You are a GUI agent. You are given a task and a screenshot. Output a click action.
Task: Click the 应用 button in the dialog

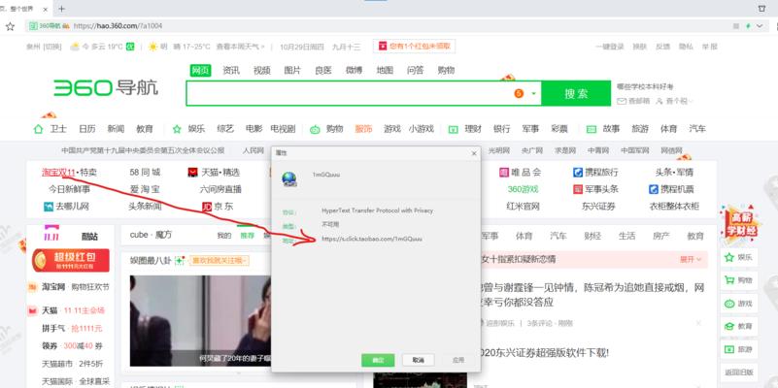[x=458, y=360]
